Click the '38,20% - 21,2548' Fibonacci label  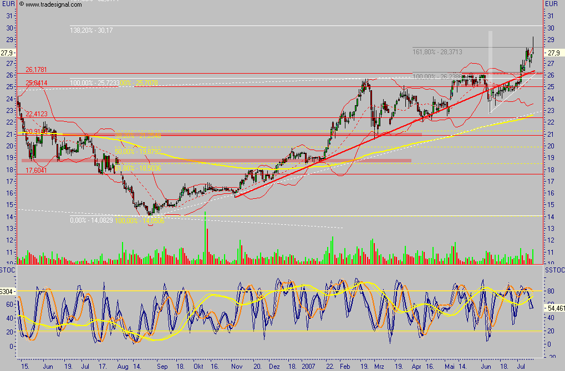pos(138,136)
